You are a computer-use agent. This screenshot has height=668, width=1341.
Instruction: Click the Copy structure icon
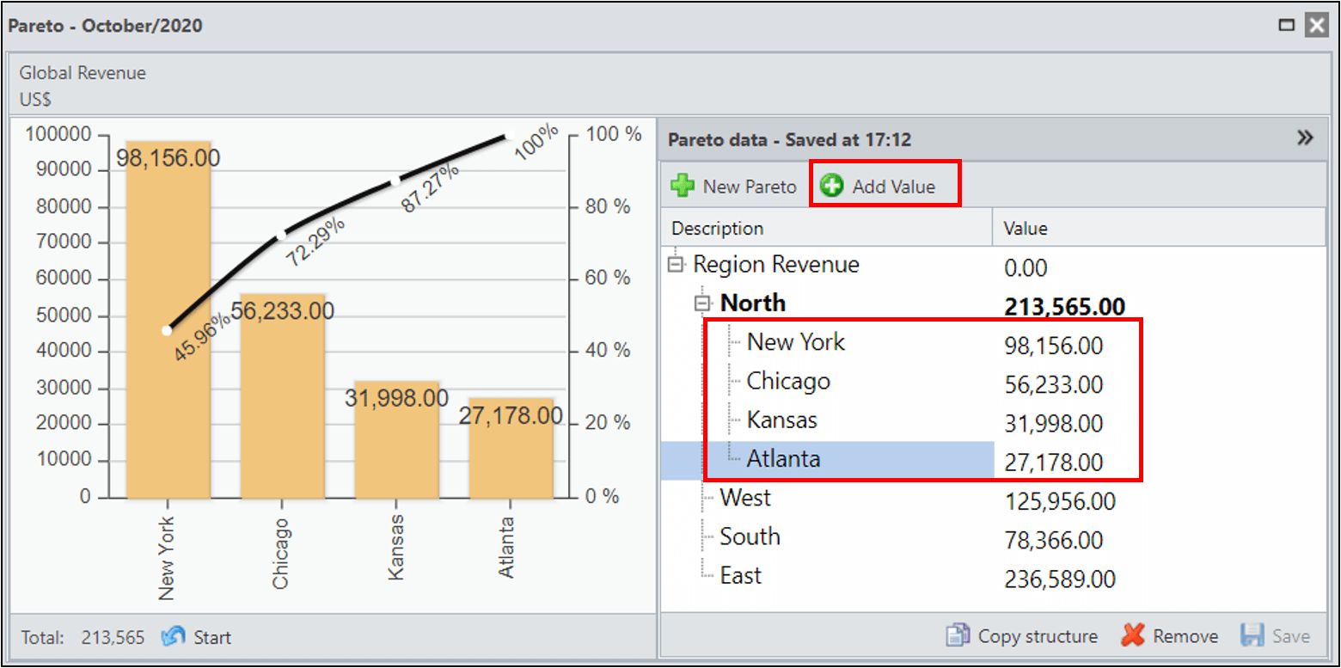958,636
